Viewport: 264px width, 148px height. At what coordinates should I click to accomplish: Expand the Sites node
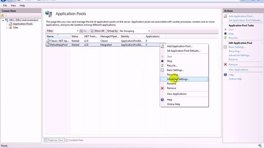coord(7,28)
